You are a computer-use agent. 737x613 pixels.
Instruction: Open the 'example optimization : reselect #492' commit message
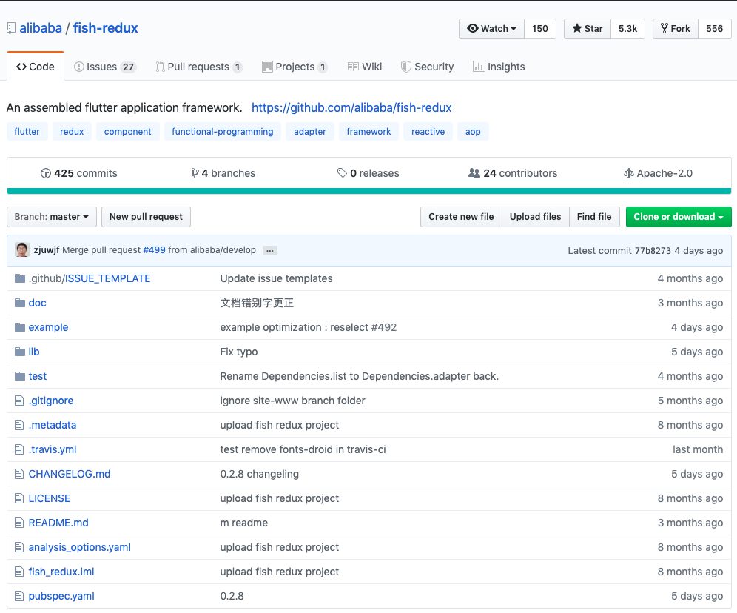pyautogui.click(x=309, y=327)
